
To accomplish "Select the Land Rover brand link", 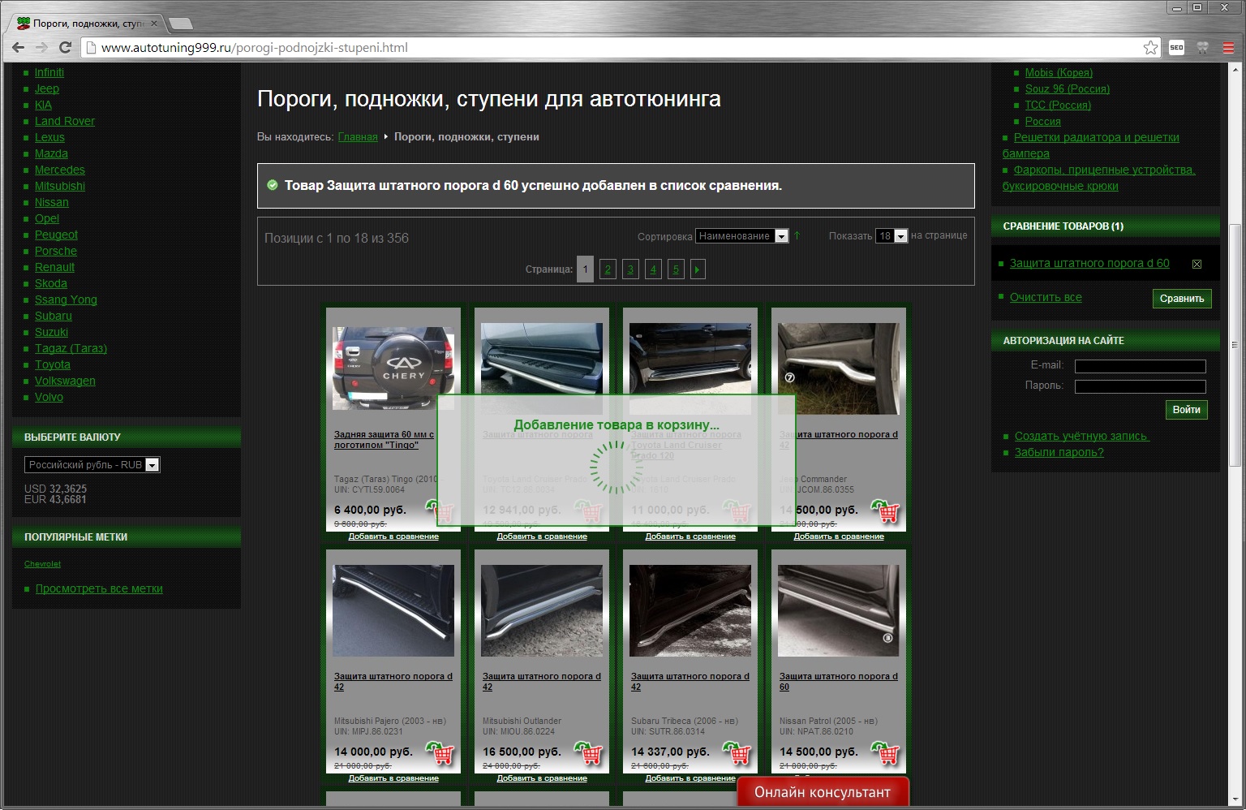I will coord(65,121).
